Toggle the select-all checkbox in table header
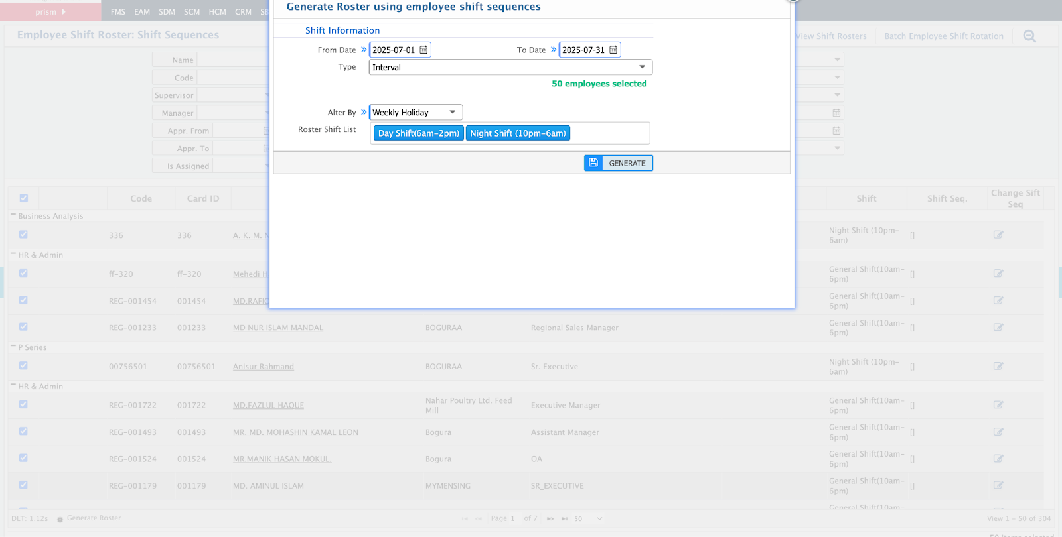Image resolution: width=1062 pixels, height=537 pixels. [x=24, y=198]
